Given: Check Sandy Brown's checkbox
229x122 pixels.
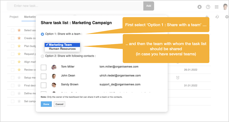Looking at the screenshot, I should point(44,85).
